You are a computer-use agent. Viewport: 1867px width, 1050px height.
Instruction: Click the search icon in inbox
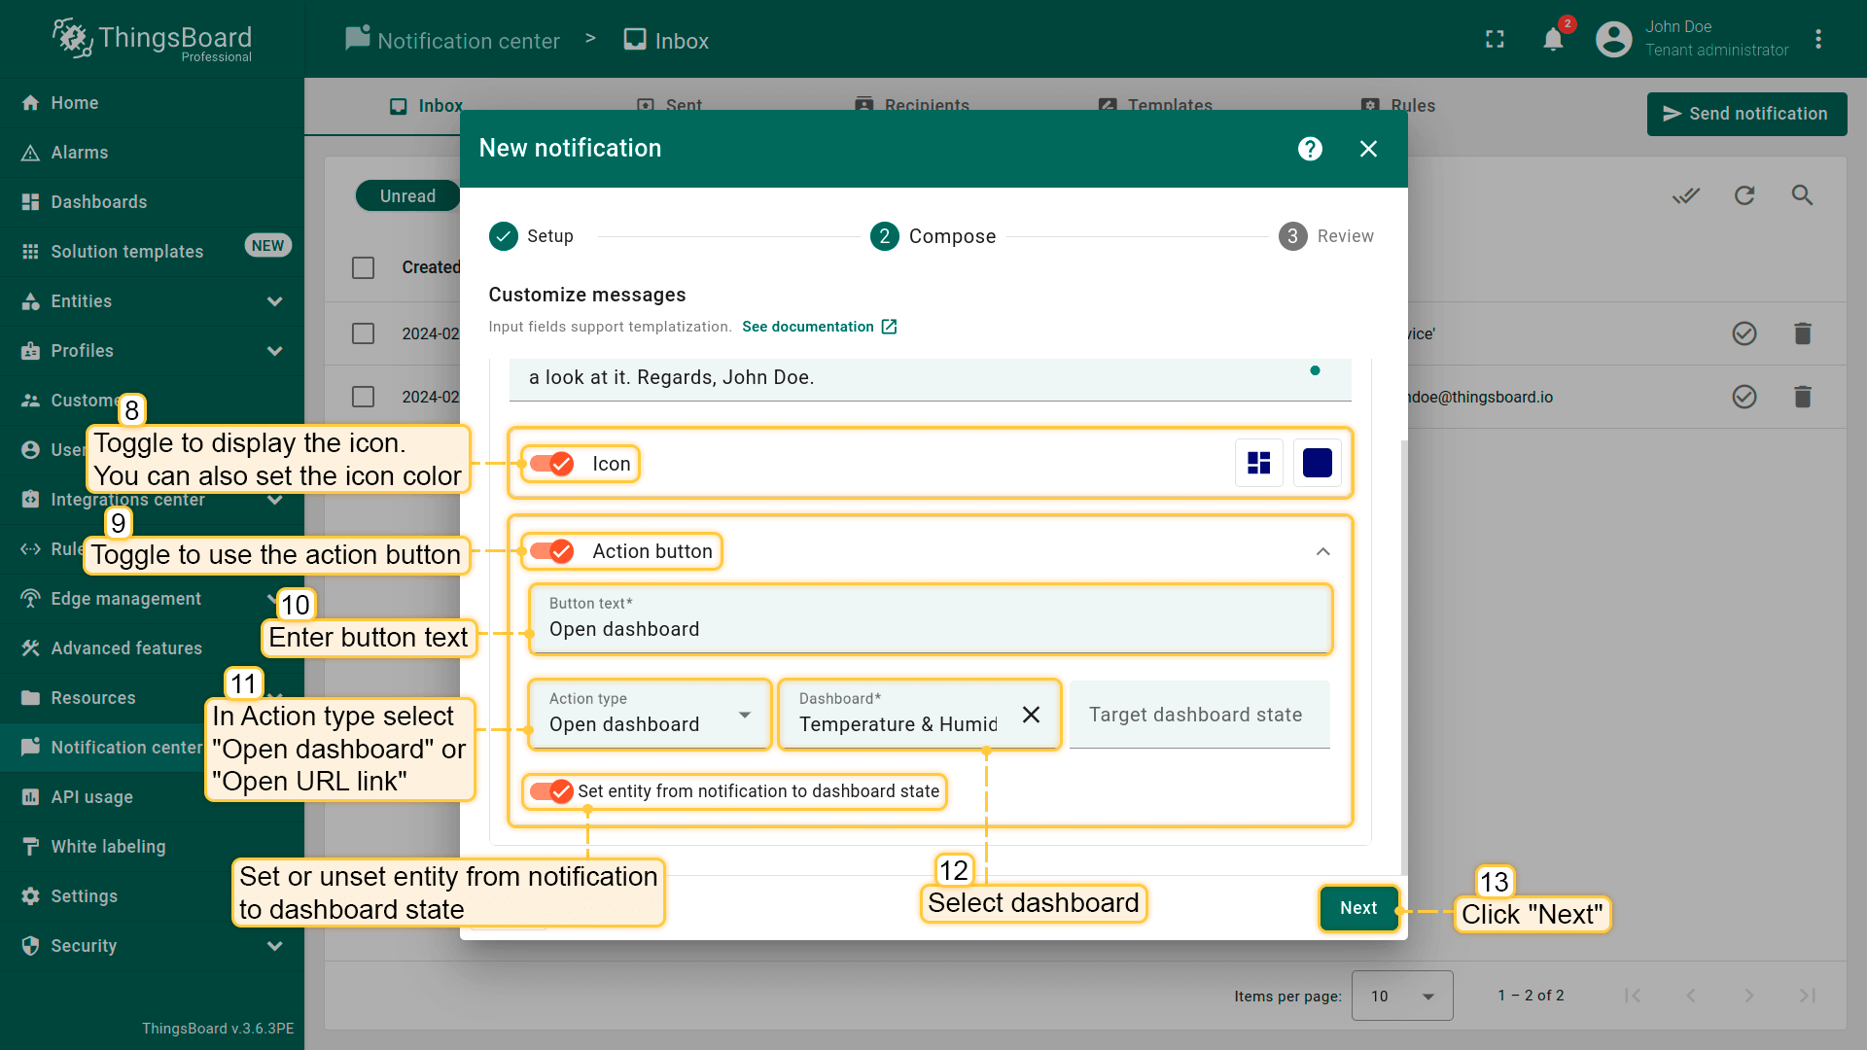pos(1802,195)
